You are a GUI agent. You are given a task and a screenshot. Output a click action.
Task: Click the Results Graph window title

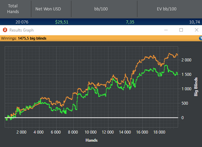(22, 30)
